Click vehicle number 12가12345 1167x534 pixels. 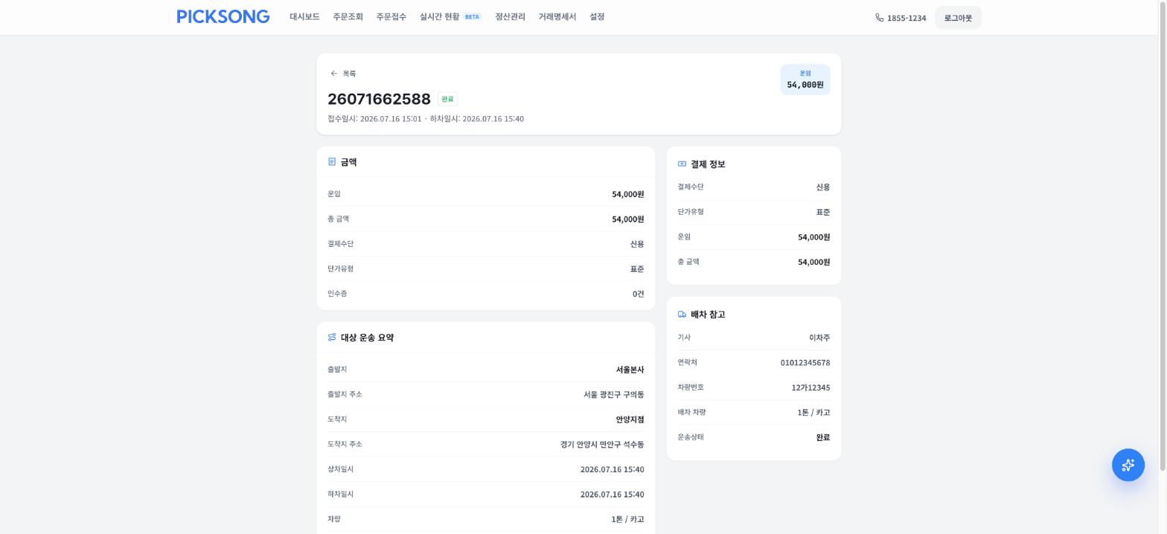coord(810,387)
